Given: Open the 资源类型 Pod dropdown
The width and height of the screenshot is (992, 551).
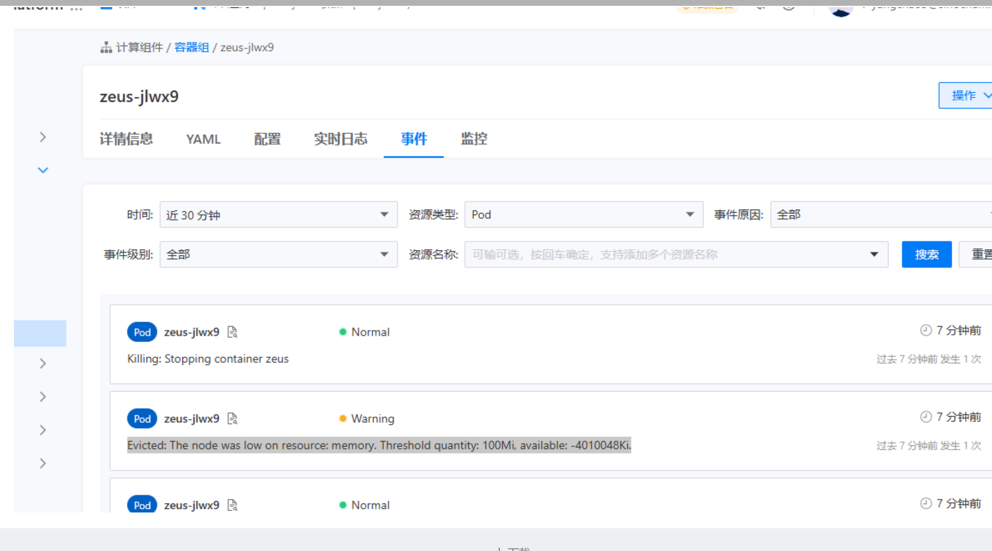Looking at the screenshot, I should (583, 215).
